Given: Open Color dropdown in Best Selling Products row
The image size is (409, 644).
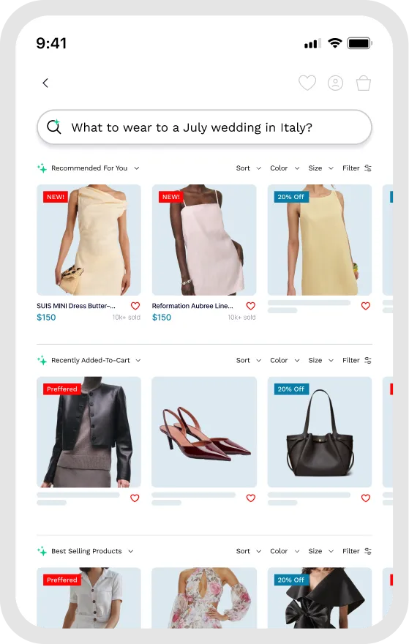Looking at the screenshot, I should pos(285,551).
